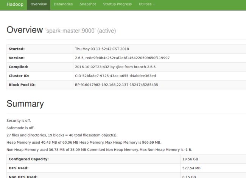
Task: Click the Compiled: label cell
Action: pyautogui.click(x=40, y=67)
